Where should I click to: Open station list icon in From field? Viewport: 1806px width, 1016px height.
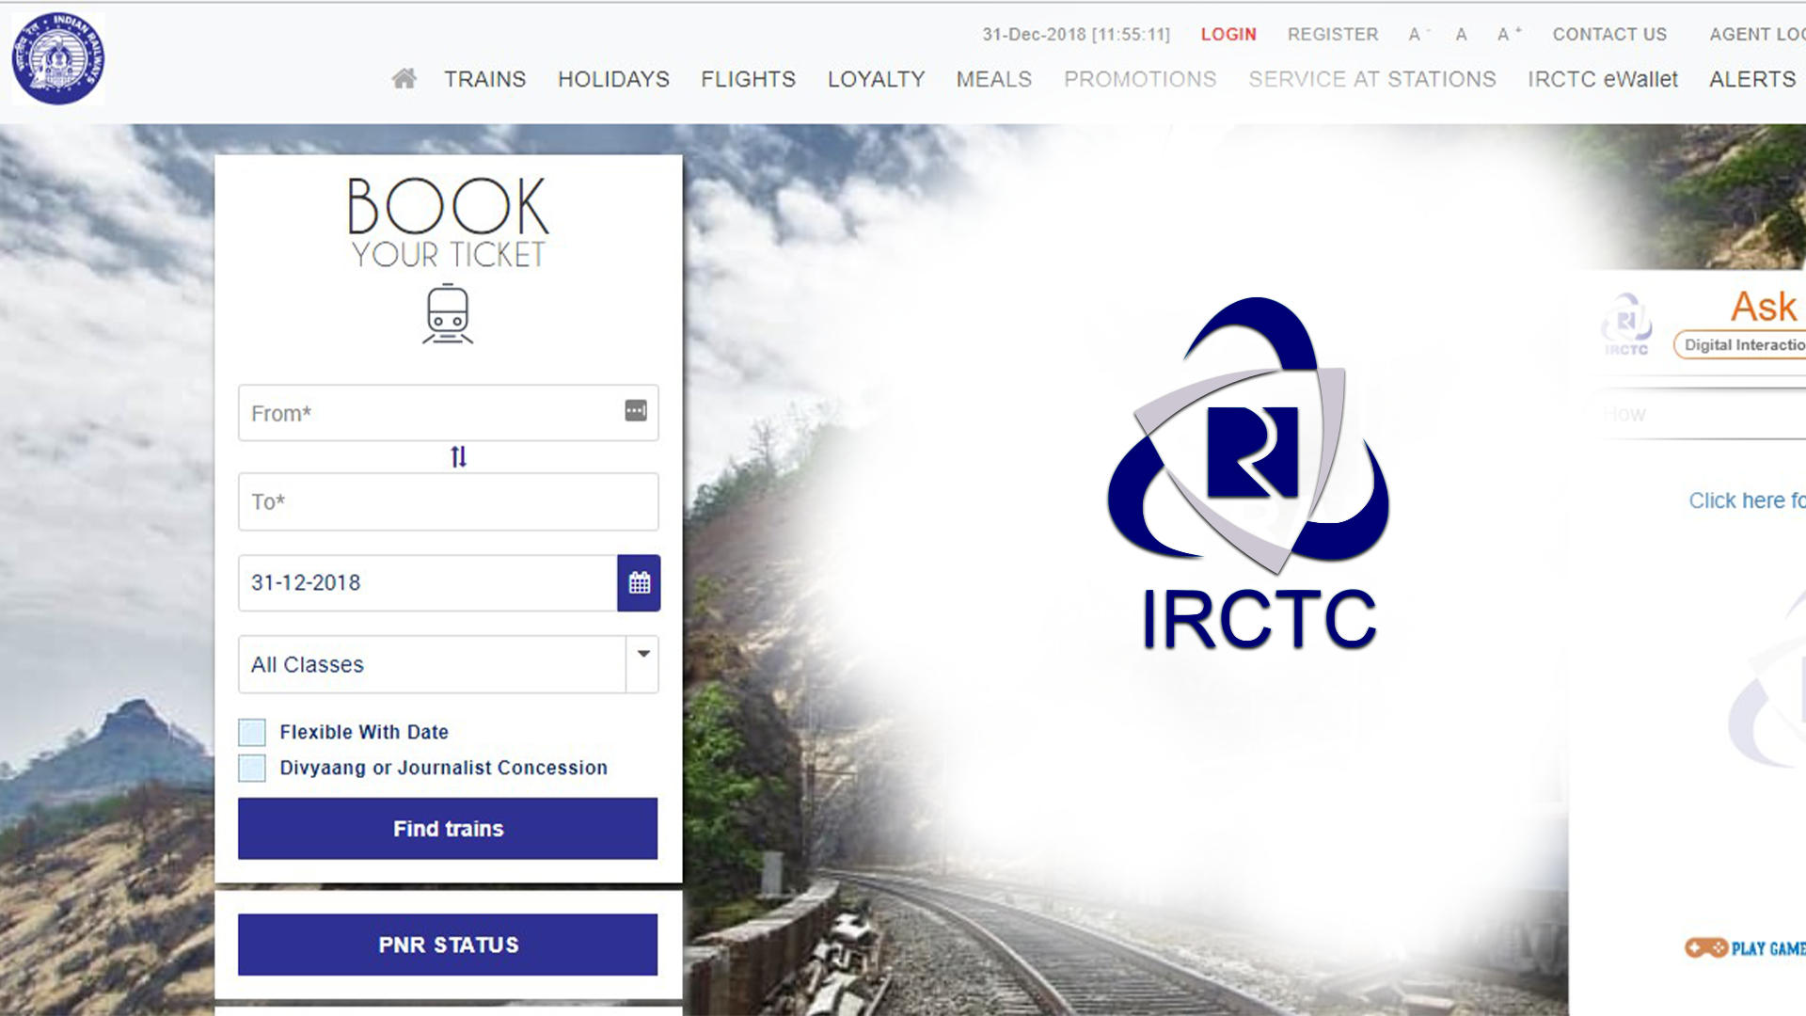636,410
